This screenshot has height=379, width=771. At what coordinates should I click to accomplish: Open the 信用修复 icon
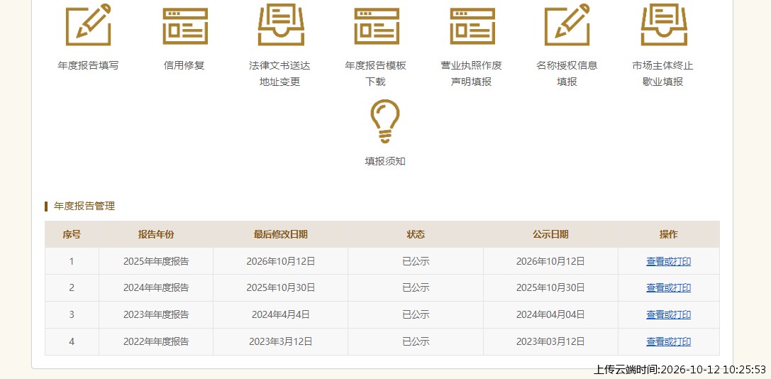tap(185, 26)
